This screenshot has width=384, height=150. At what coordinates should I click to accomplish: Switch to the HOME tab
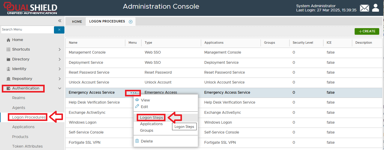(77, 22)
